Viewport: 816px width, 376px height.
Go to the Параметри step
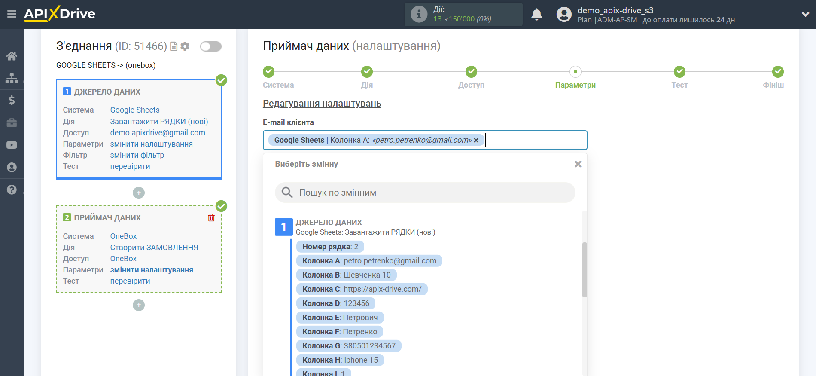(575, 72)
